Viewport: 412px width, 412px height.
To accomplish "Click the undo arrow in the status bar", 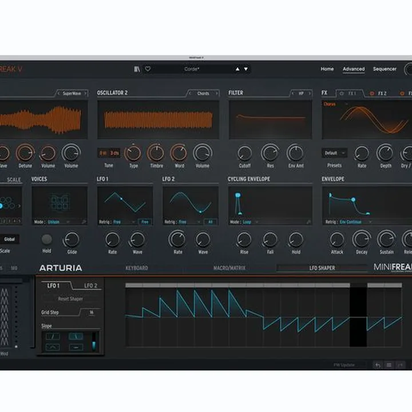I will [x=378, y=365].
